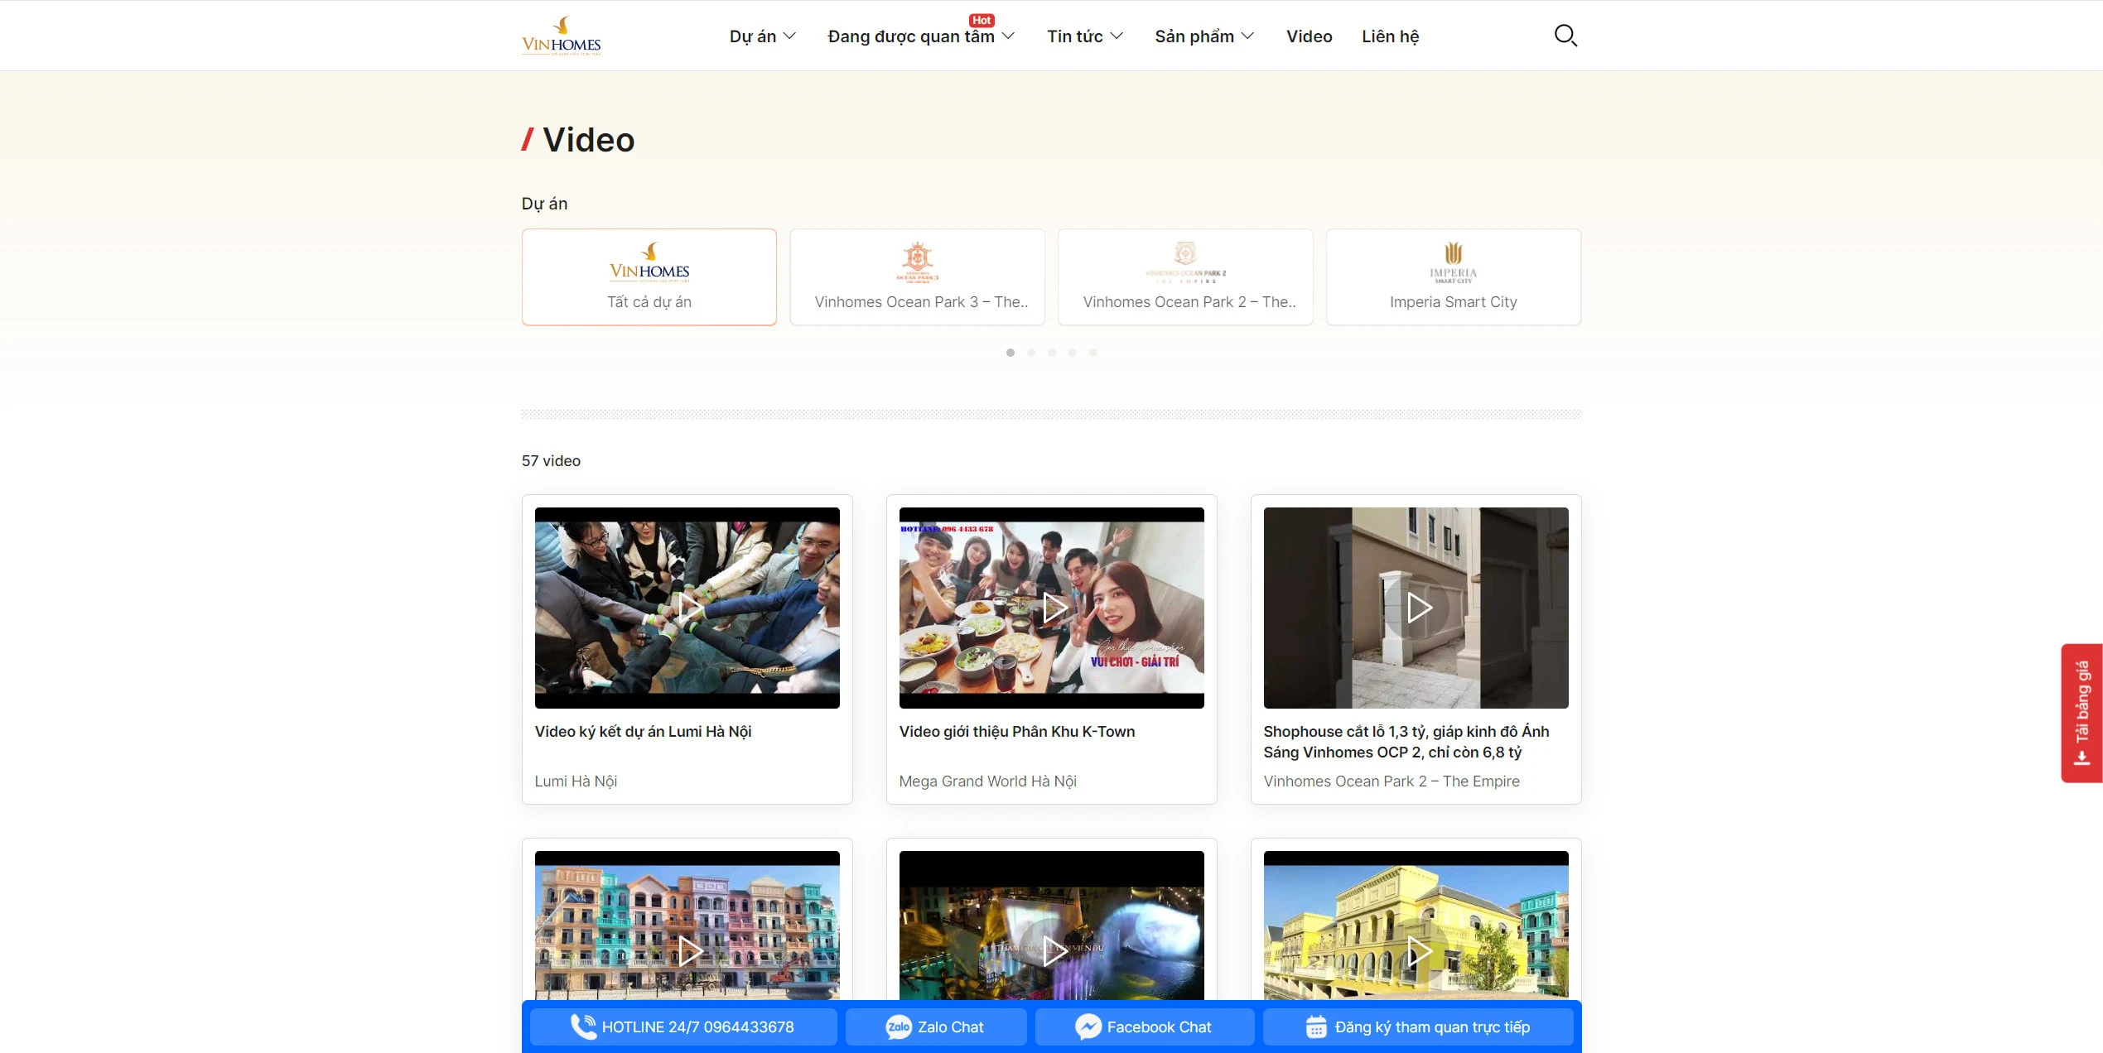Viewport: 2103px width, 1053px height.
Task: Play the Lumi Hà Nội signing video
Action: pyautogui.click(x=687, y=608)
